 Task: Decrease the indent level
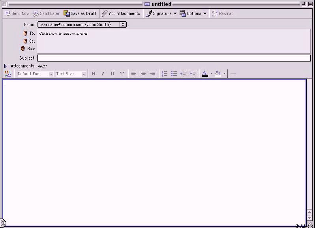click(184, 74)
